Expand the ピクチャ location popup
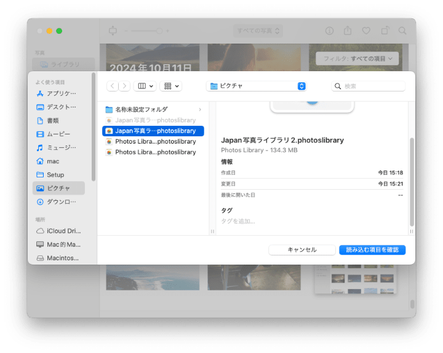Image resolution: width=443 pixels, height=353 pixels. [301, 87]
